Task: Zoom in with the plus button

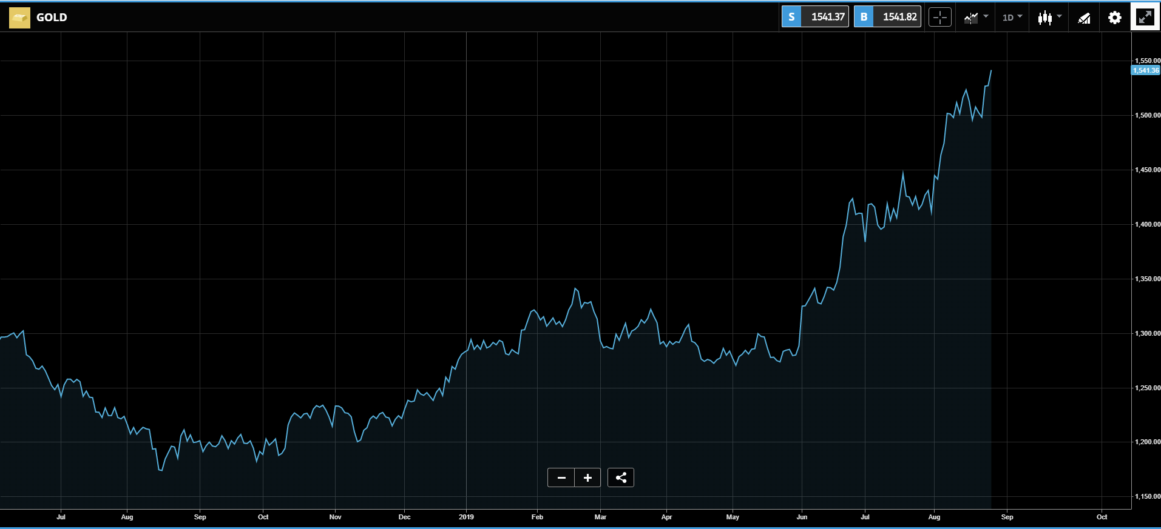Action: [x=587, y=477]
